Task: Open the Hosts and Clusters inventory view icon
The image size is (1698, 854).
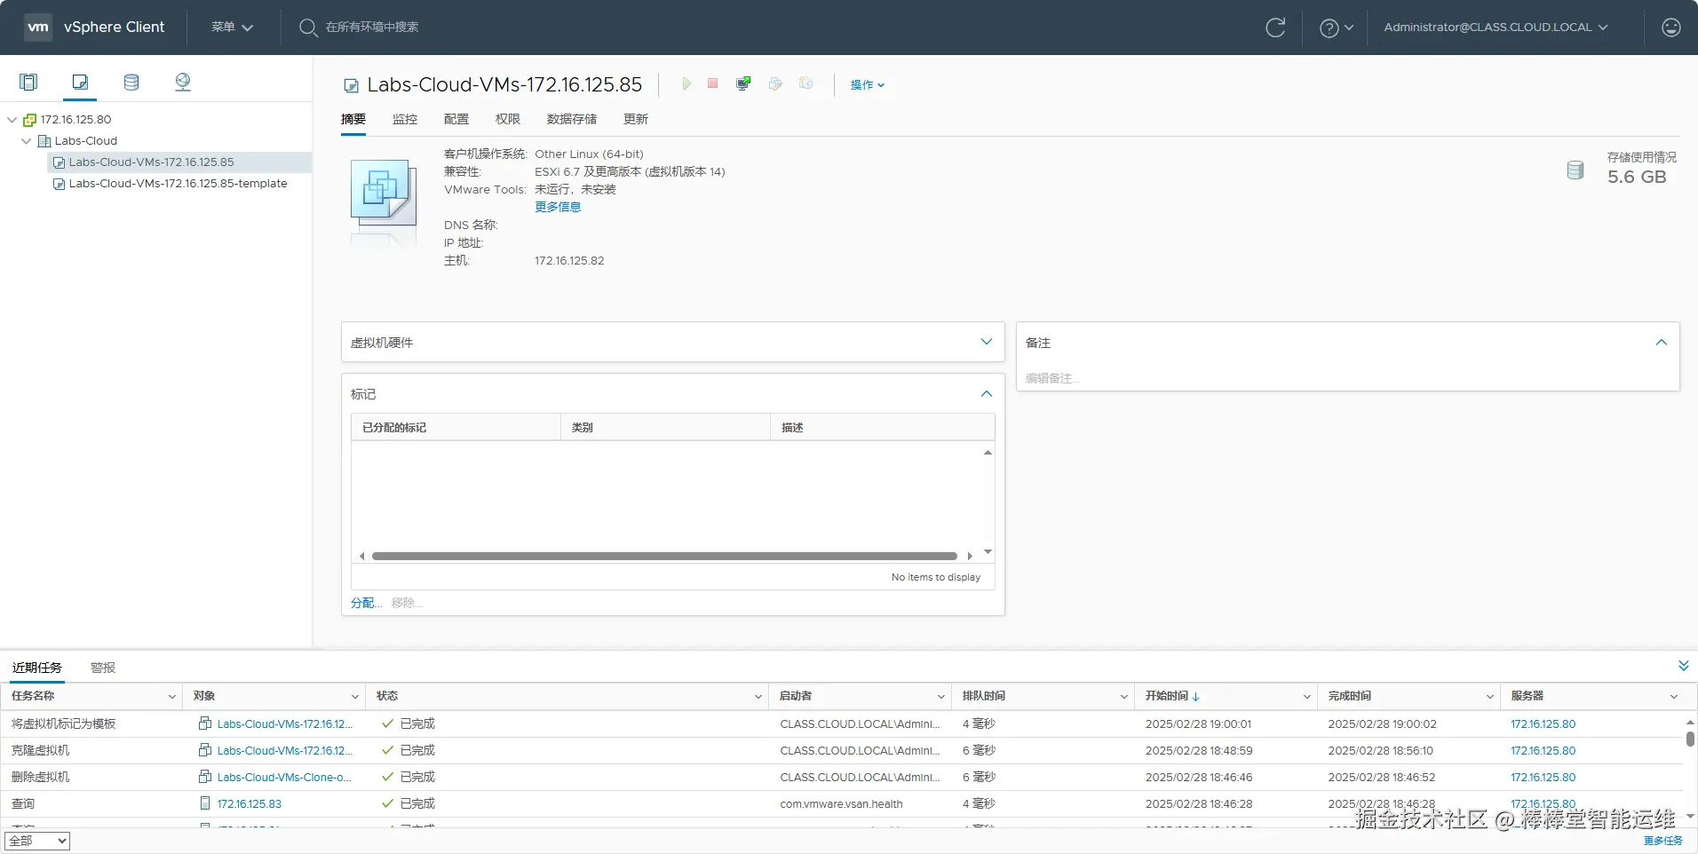Action: pyautogui.click(x=28, y=82)
